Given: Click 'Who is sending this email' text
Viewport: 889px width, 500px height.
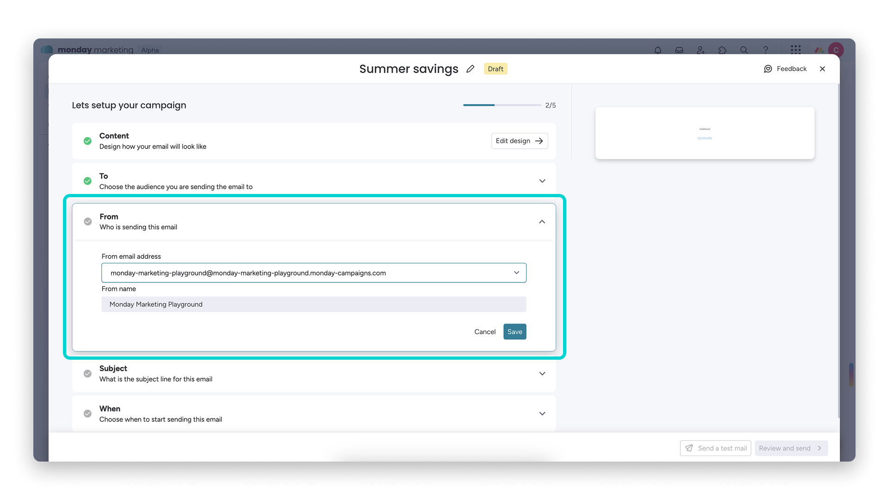Looking at the screenshot, I should click(x=138, y=227).
